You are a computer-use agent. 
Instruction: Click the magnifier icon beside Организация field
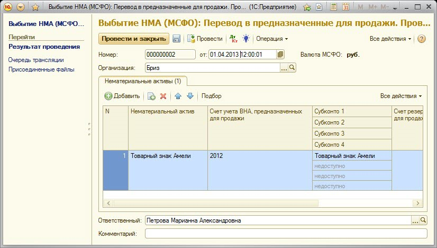pyautogui.click(x=292, y=68)
